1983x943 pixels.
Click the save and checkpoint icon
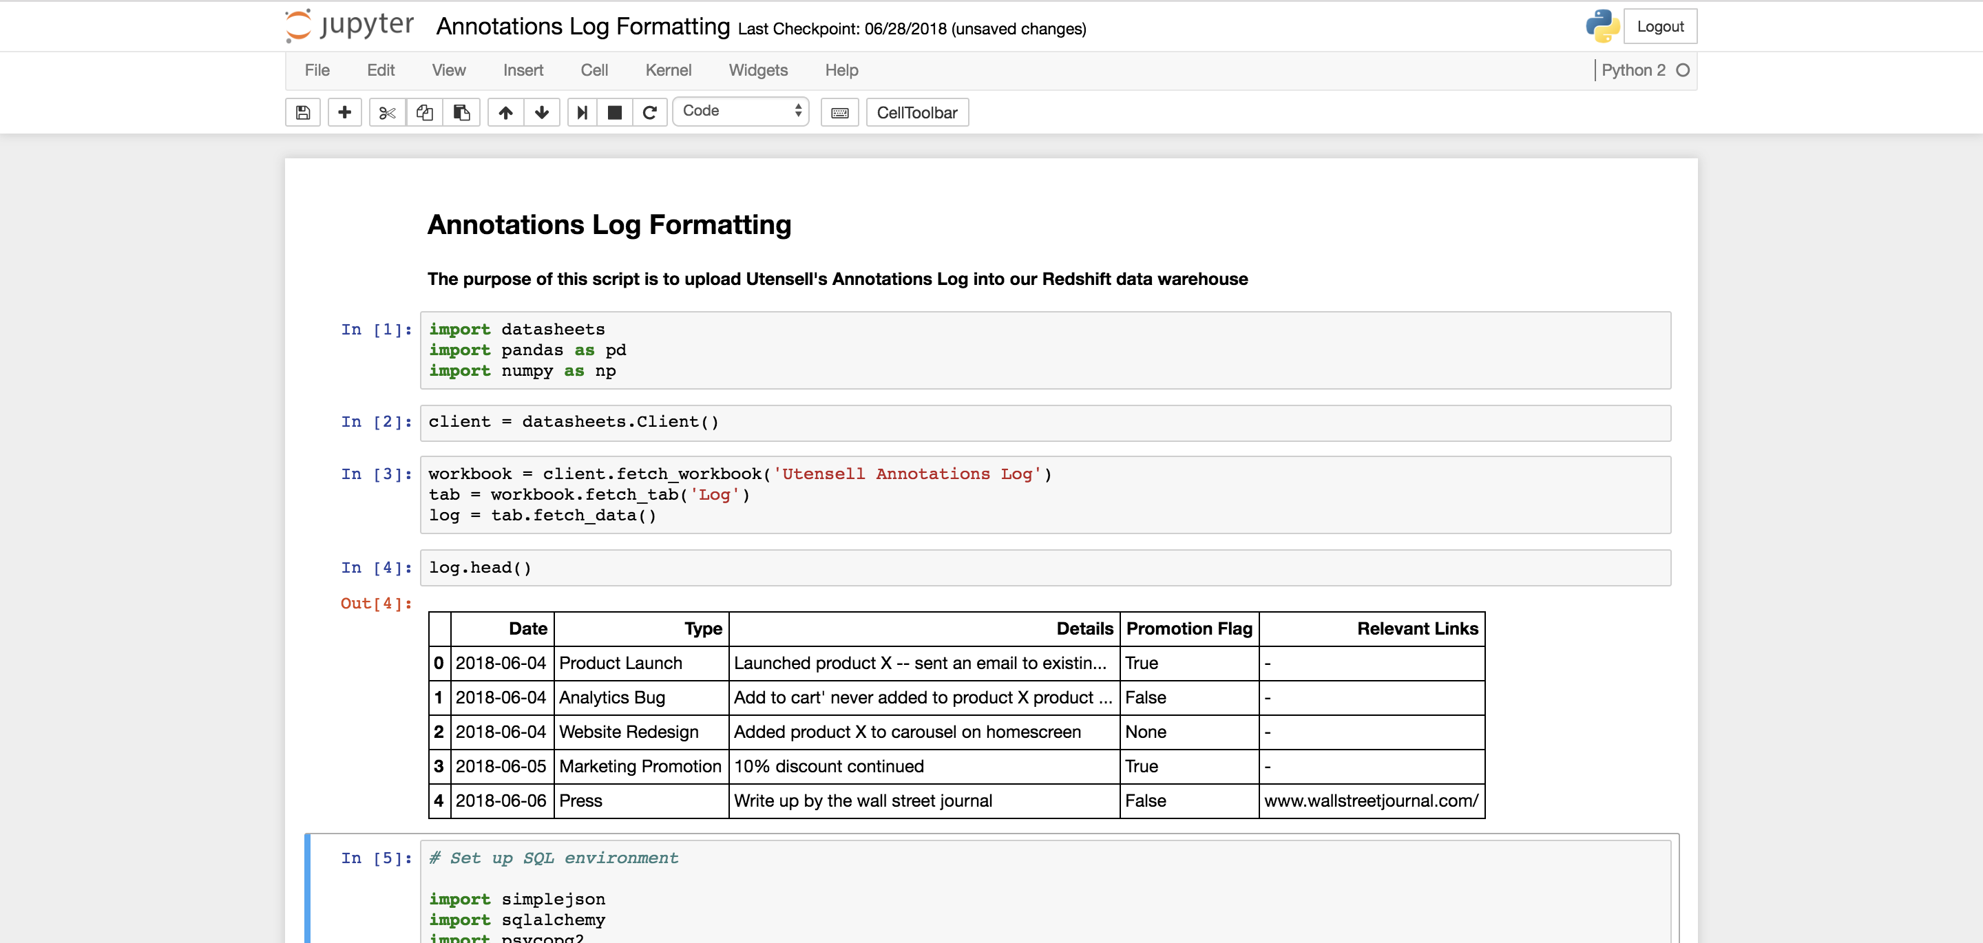click(x=302, y=112)
